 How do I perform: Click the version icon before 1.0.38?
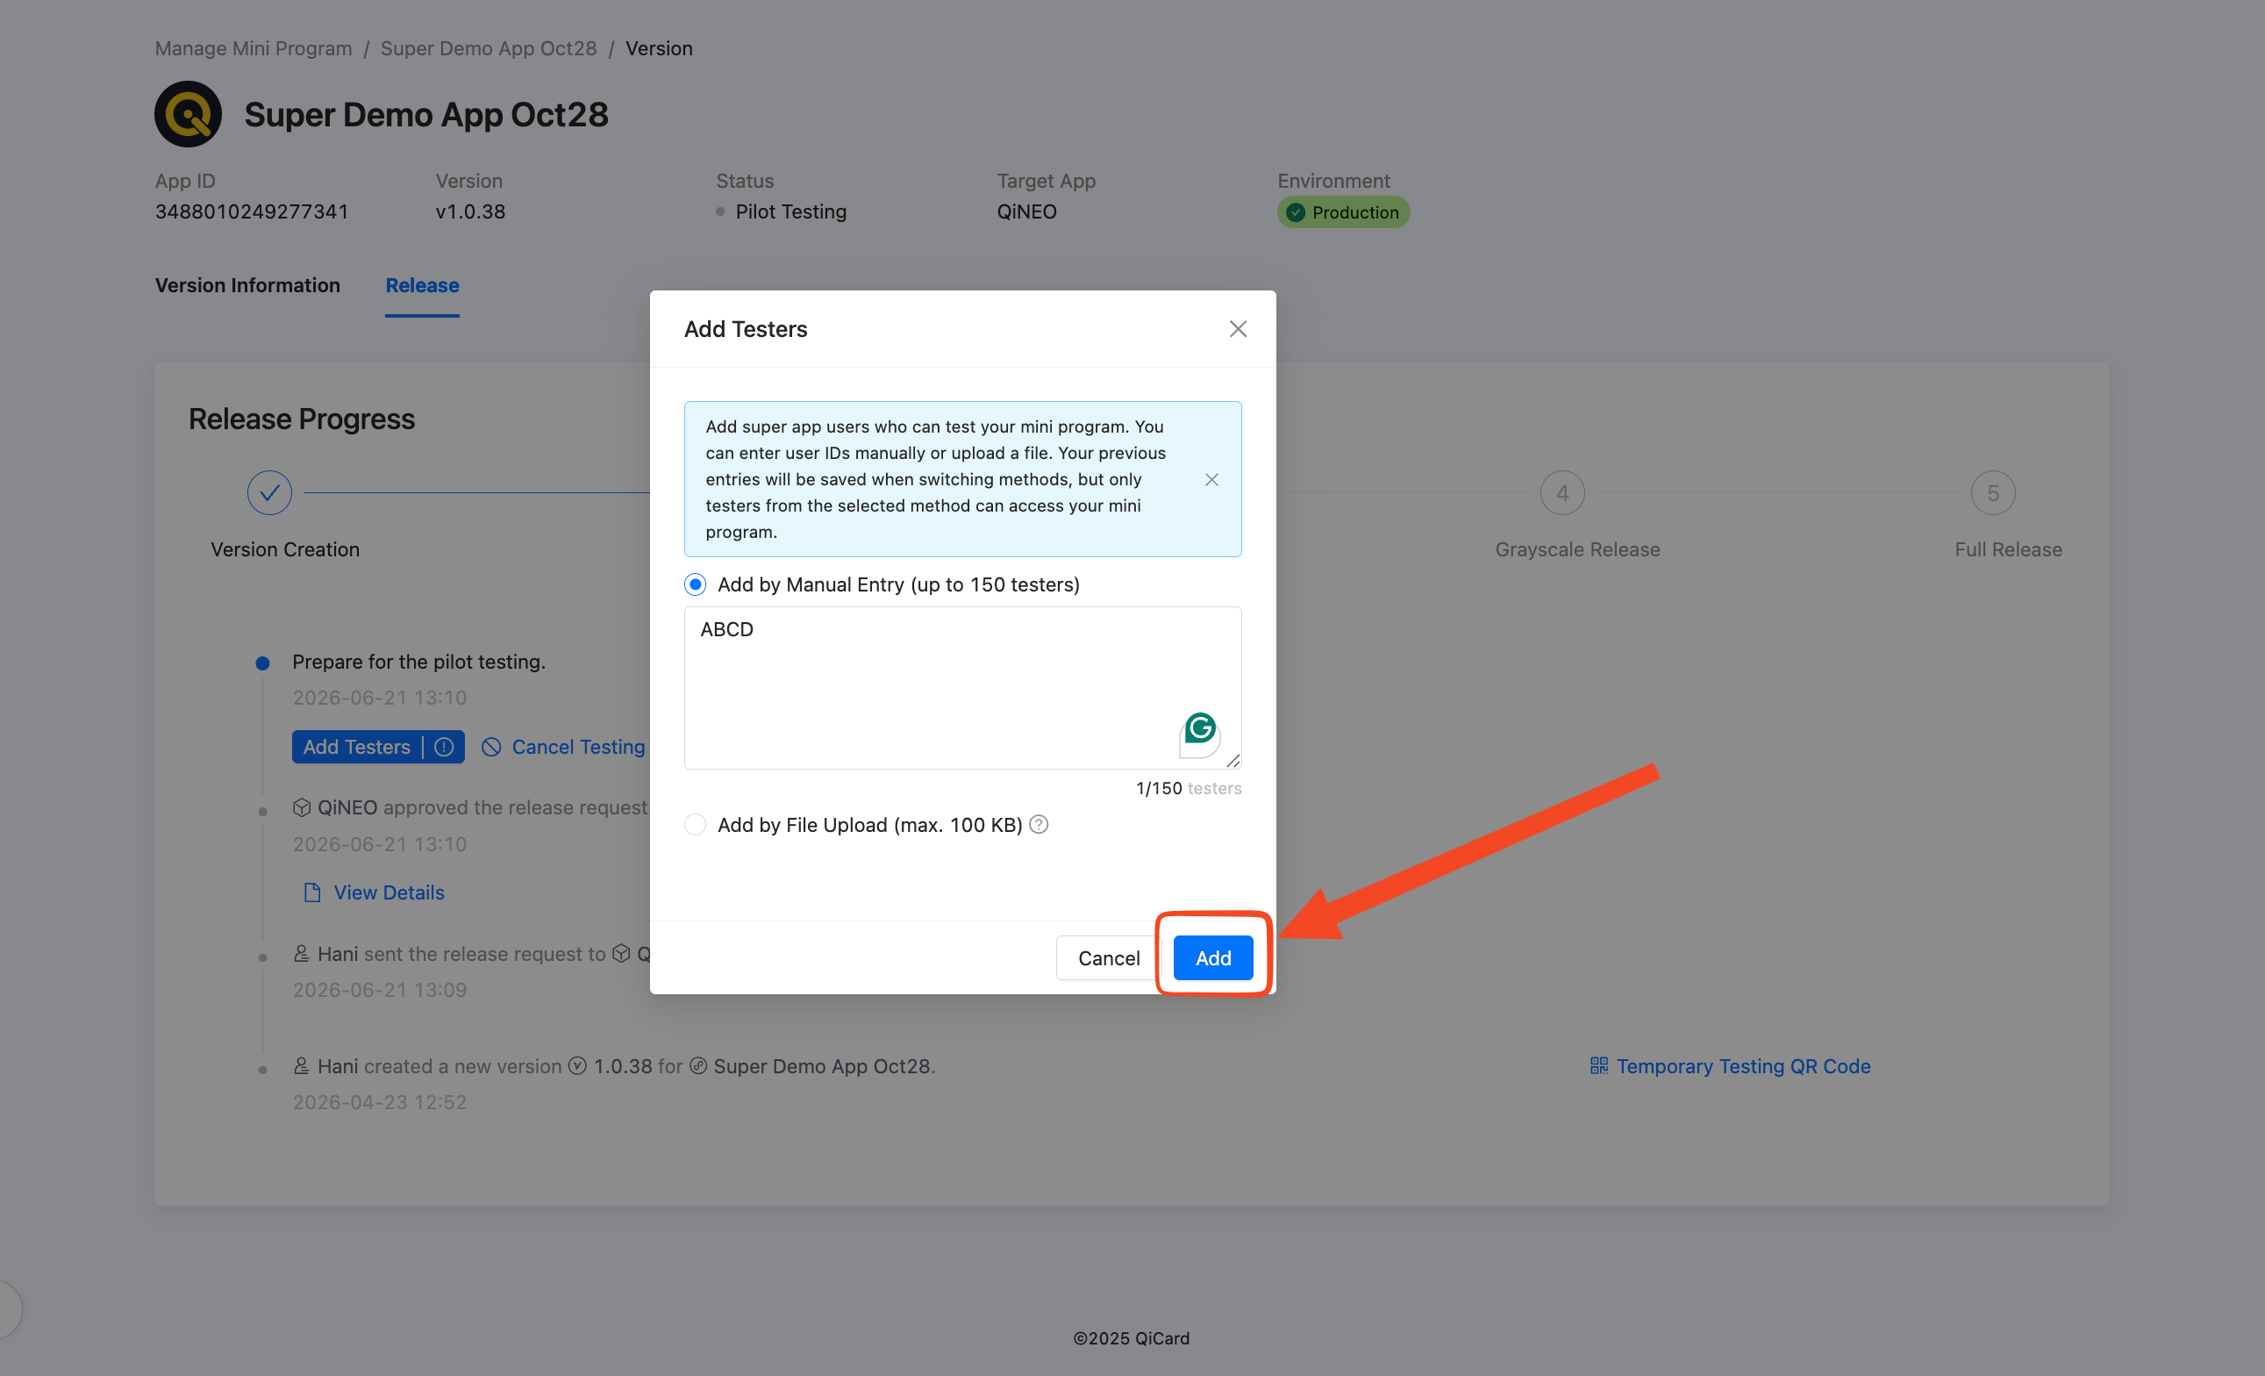577,1066
